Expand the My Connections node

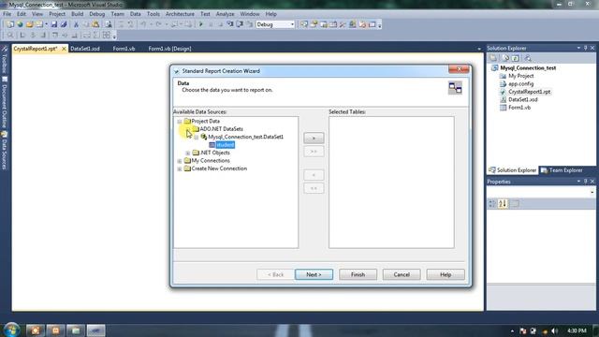click(x=180, y=161)
